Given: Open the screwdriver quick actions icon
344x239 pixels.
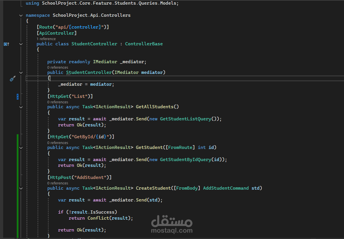Looking at the screenshot, I should pos(13,79).
